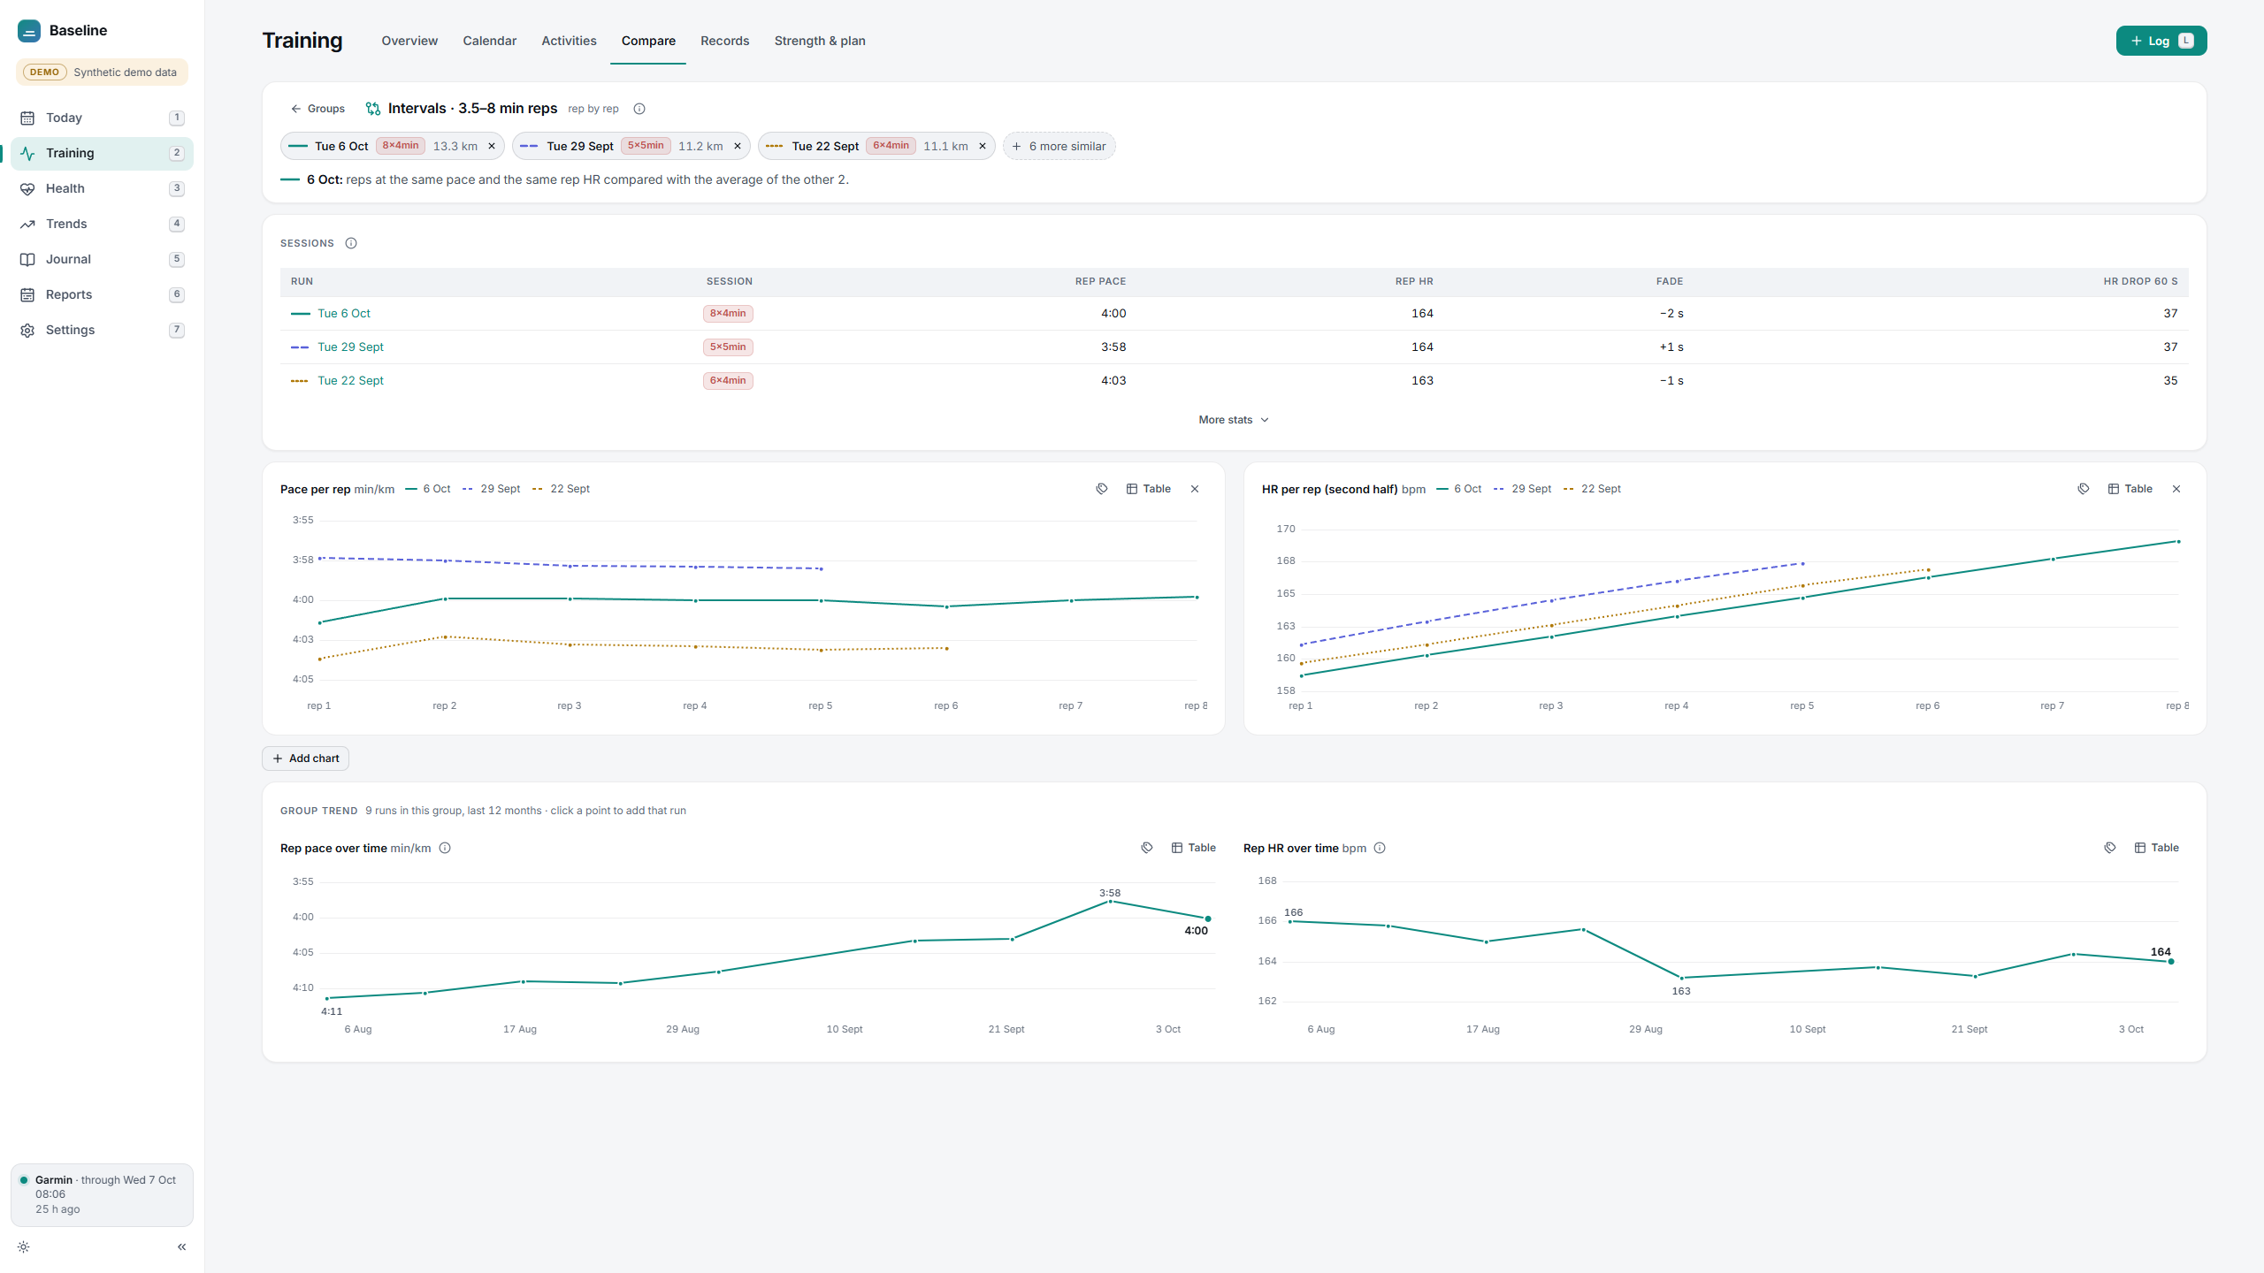
Task: Click the Add chart button
Action: [x=306, y=758]
